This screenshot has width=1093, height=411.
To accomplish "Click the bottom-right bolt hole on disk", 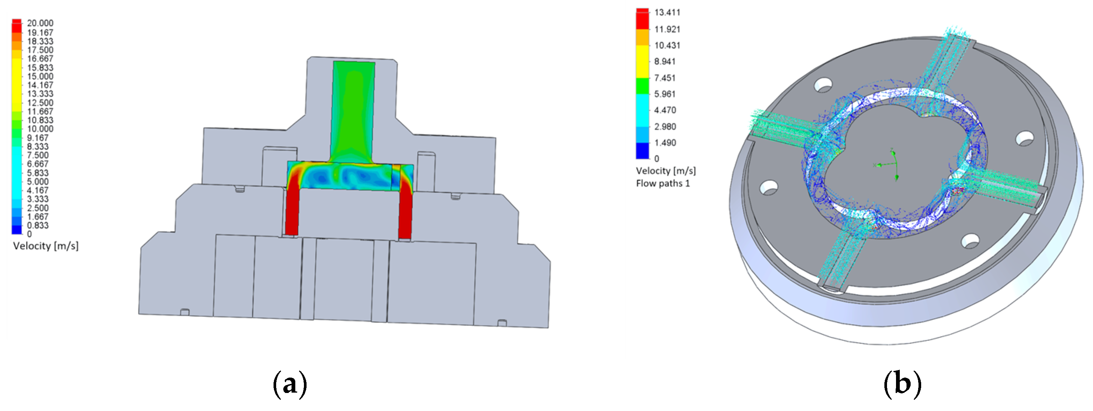I will point(970,241).
